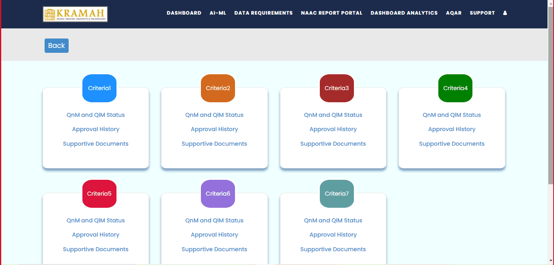
Task: Click the crimson Criteria5 badge
Action: pos(99,194)
